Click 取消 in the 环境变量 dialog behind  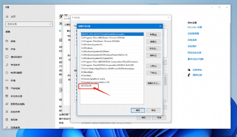click(159, 118)
